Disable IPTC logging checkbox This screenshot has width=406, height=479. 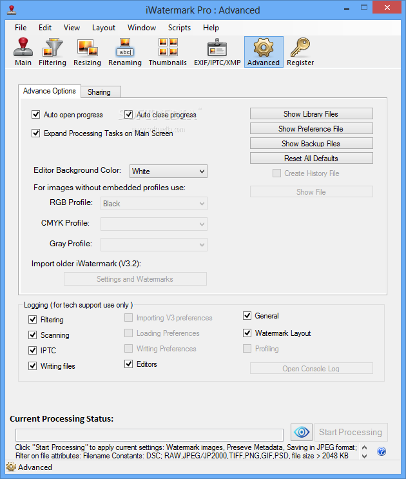pos(33,351)
